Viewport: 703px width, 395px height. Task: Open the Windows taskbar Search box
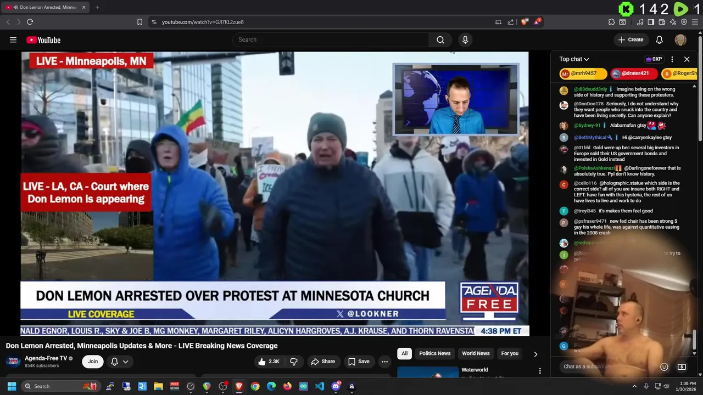(x=60, y=386)
